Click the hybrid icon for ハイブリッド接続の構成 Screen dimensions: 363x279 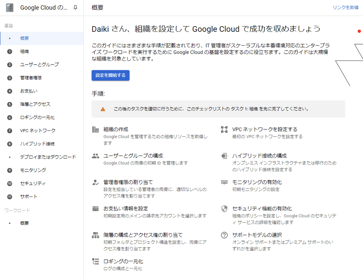pyautogui.click(x=224, y=156)
